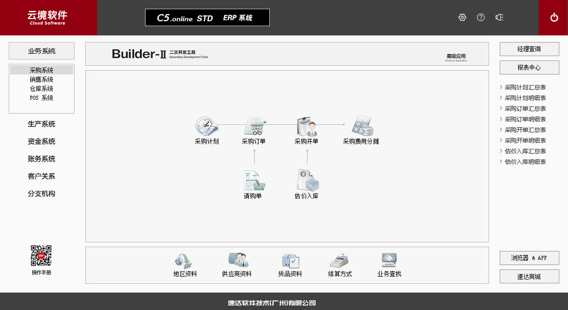Open the 采购费用分摊 calculator icon
The height and width of the screenshot is (310, 568).
point(361,126)
